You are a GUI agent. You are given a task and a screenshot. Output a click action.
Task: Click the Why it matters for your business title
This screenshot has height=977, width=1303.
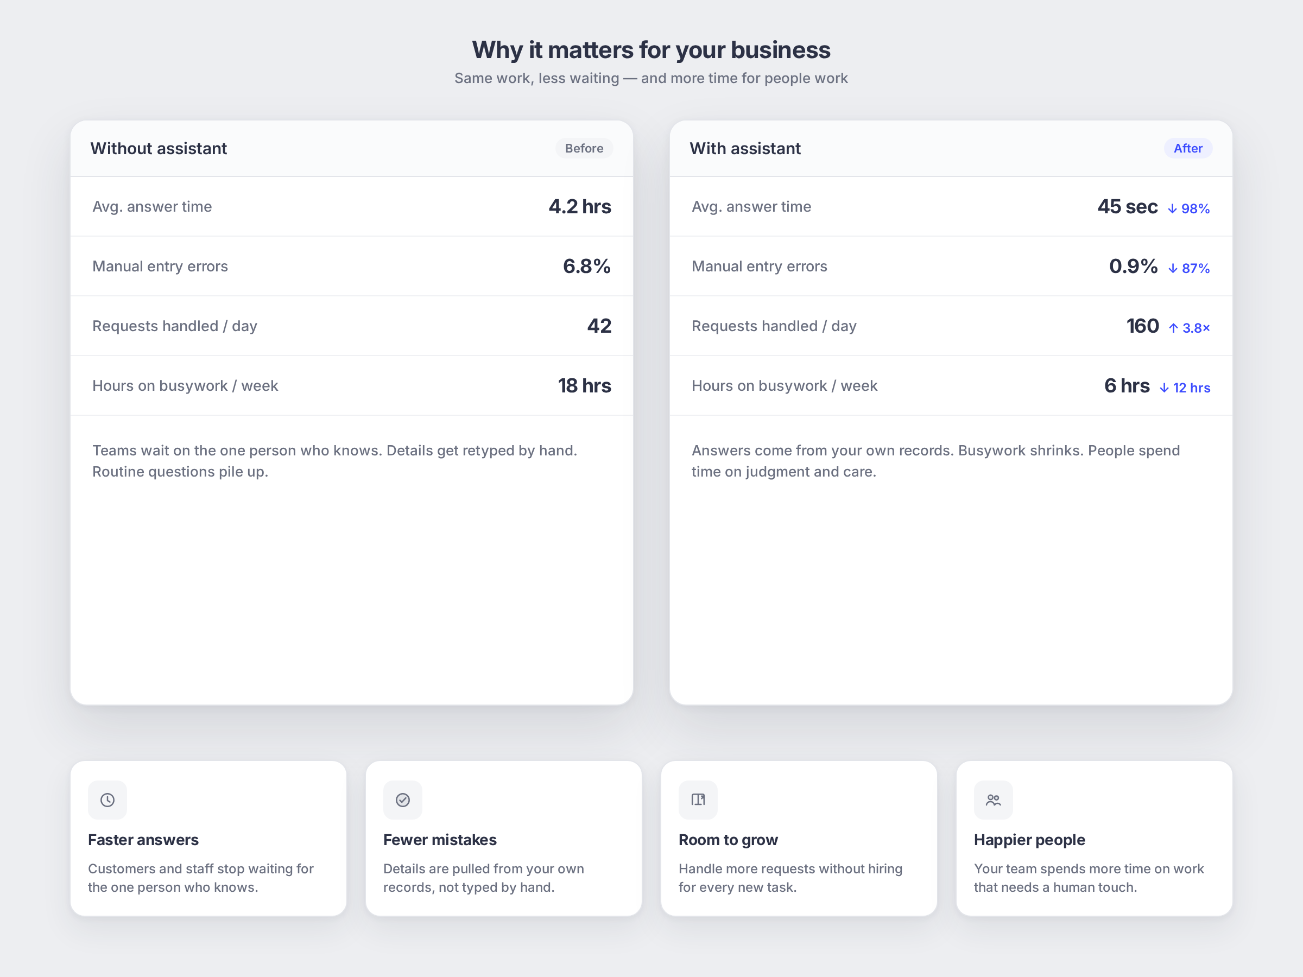pos(651,50)
